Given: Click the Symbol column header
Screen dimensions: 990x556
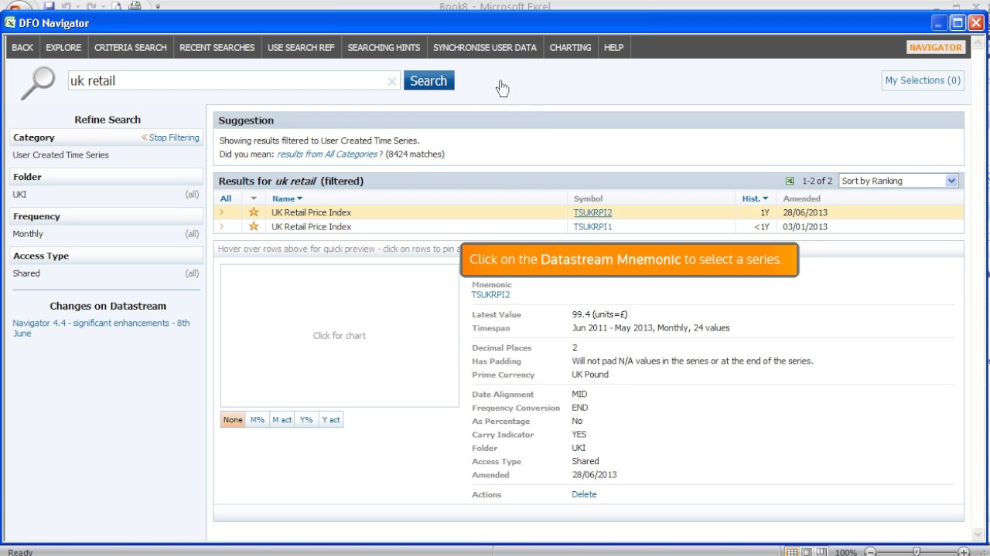Looking at the screenshot, I should coord(588,198).
